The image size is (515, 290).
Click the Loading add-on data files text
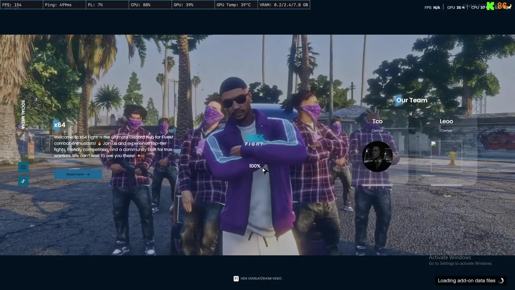(x=466, y=281)
